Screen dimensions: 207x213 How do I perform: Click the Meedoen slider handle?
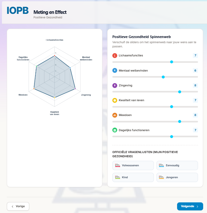click(180, 121)
